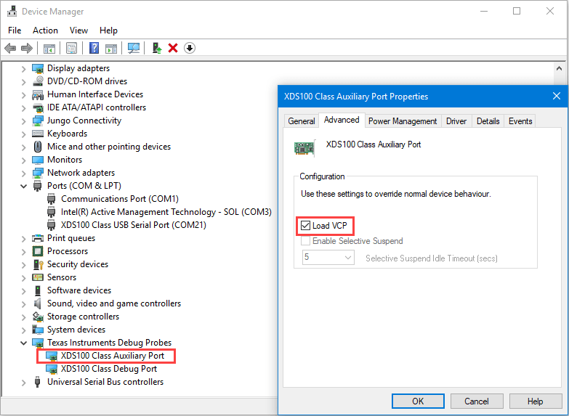Click the Sensors category icon
This screenshot has height=416, width=569.
[38, 277]
